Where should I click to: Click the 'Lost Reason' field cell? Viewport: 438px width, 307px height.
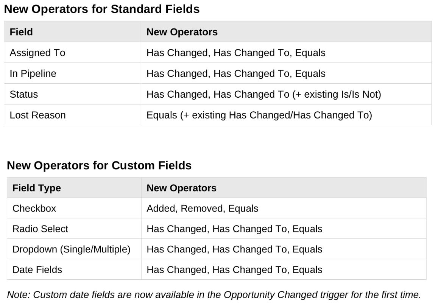point(72,115)
